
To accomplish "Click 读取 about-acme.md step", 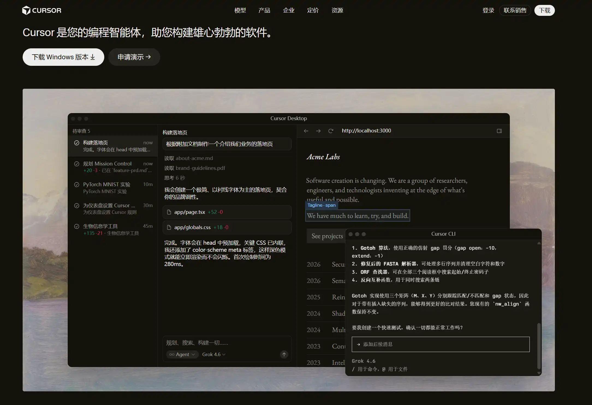I will (x=189, y=158).
